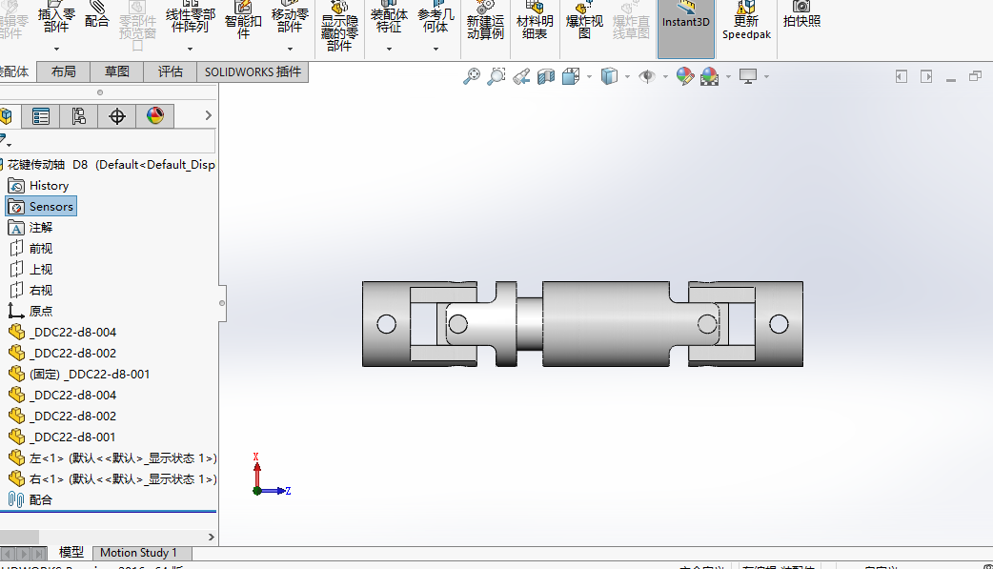The image size is (993, 569).
Task: Click the Apply Scene icon
Action: pos(709,76)
